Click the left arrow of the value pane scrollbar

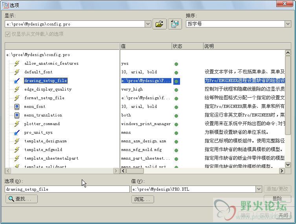[x=123, y=171]
